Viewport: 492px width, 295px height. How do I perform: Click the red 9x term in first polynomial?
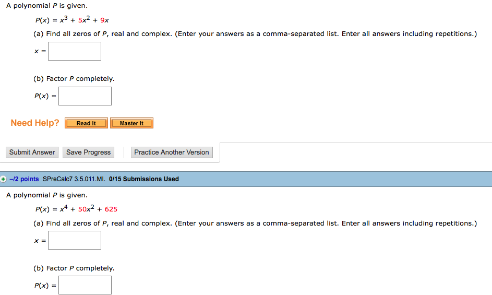tap(104, 21)
